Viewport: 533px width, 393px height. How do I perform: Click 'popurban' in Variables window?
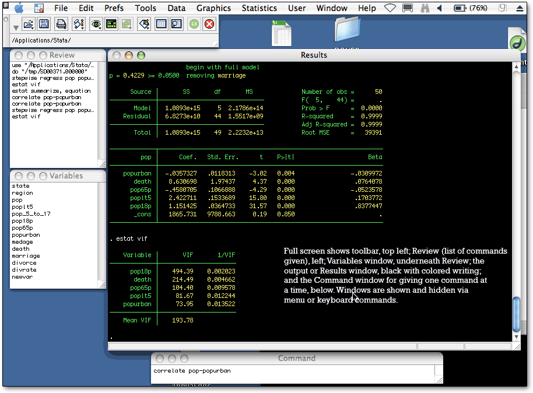pos(26,235)
